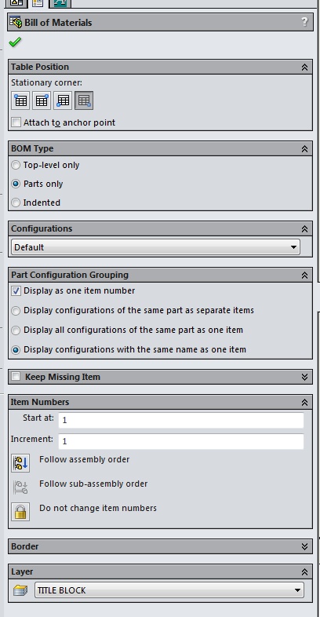Choose display configurations as separate items

(16, 311)
